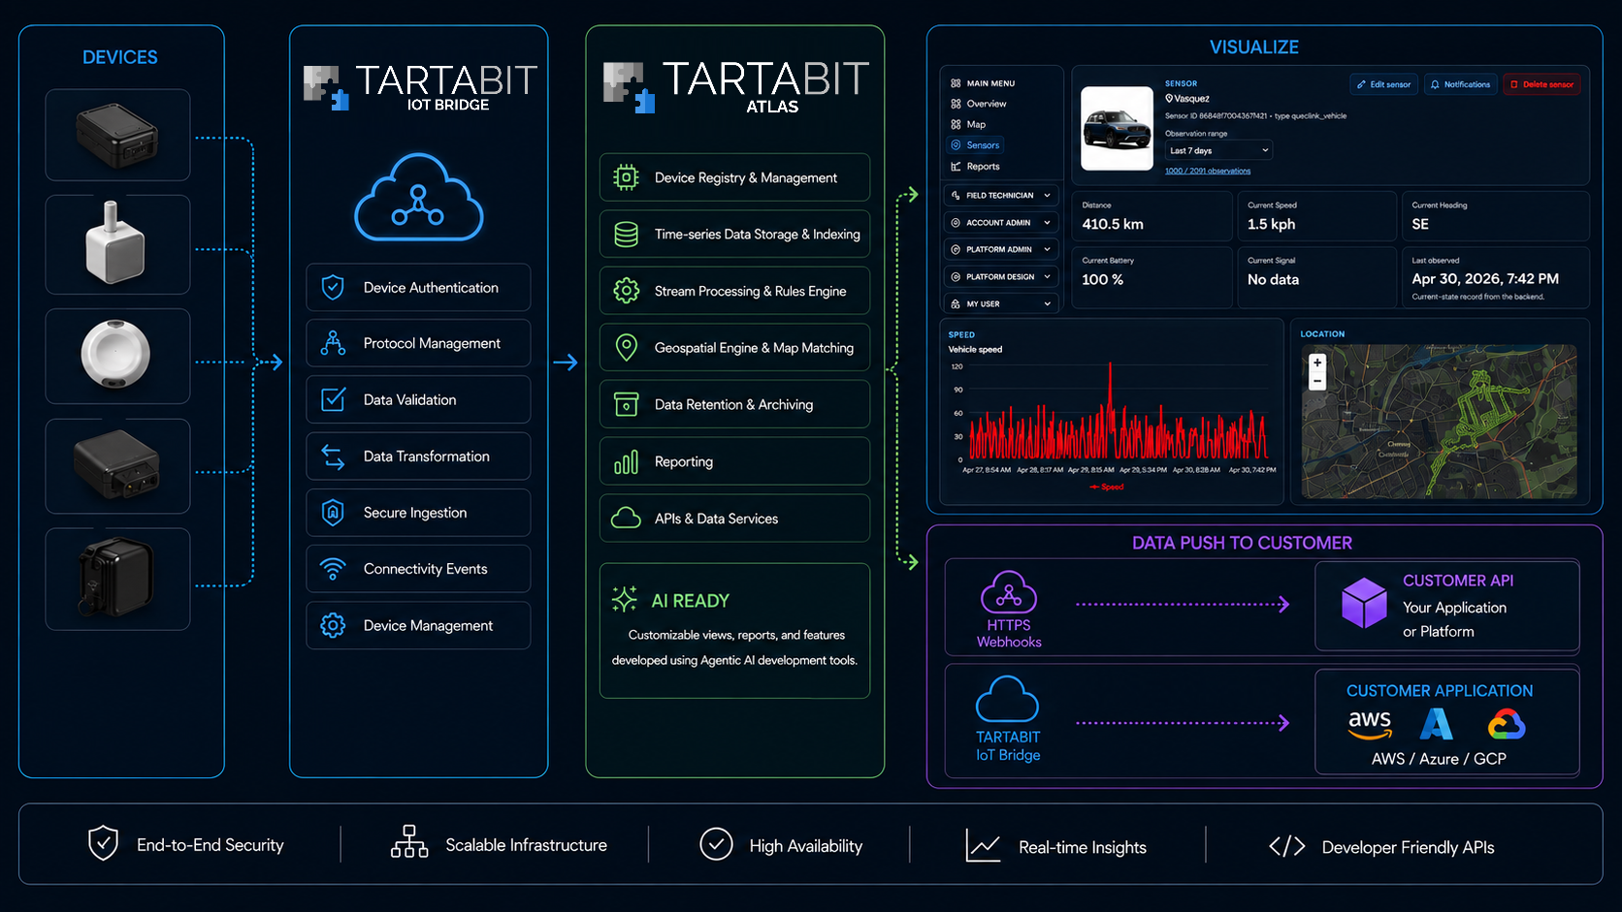The image size is (1622, 912).
Task: Click the white cube sensor device thumbnail
Action: coord(115,244)
